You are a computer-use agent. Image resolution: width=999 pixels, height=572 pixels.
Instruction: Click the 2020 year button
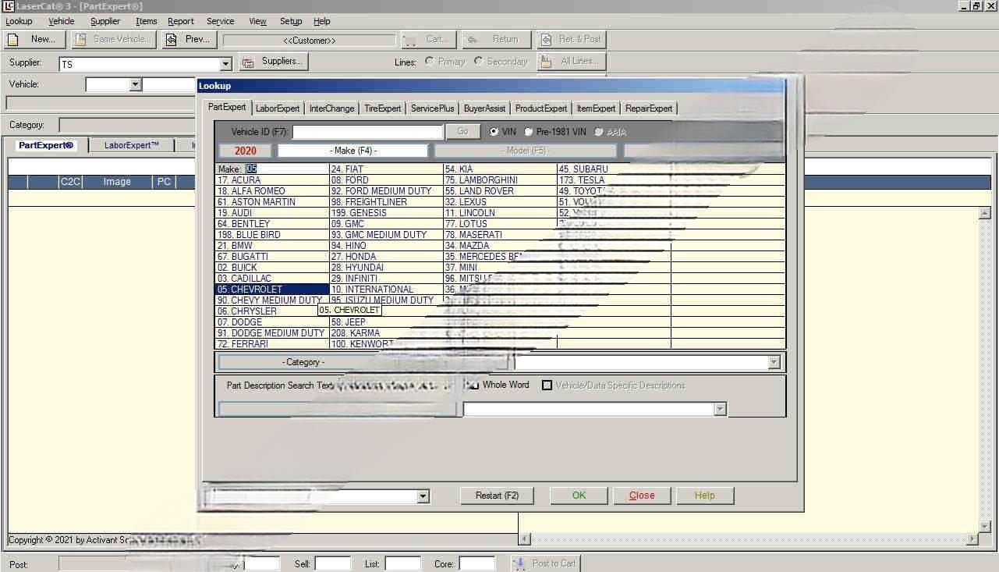245,151
